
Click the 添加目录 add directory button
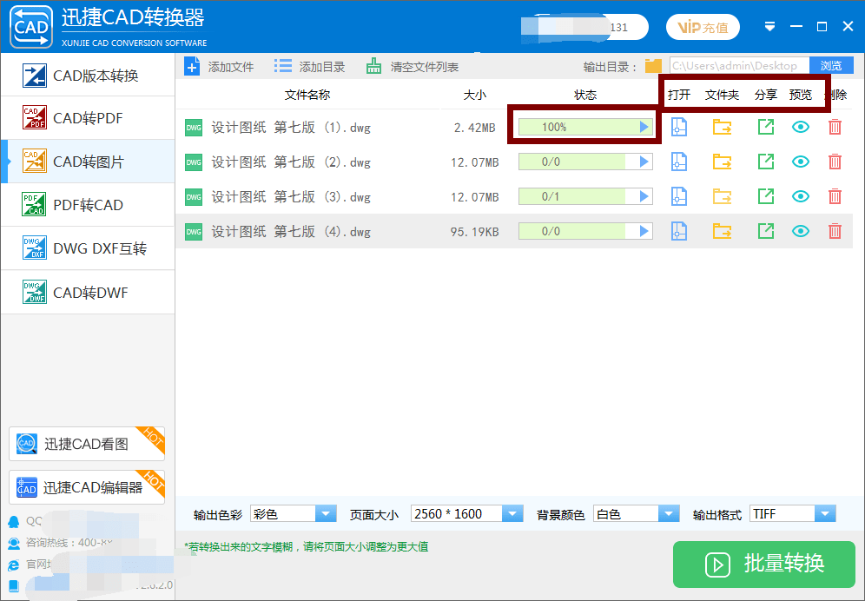(x=309, y=67)
